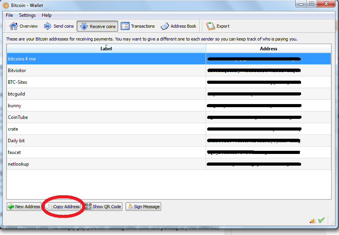Open the Settings menu
The height and width of the screenshot is (235, 339).
[x=27, y=15]
